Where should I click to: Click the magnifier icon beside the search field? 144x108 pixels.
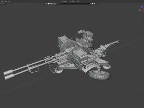[x=57, y=4]
